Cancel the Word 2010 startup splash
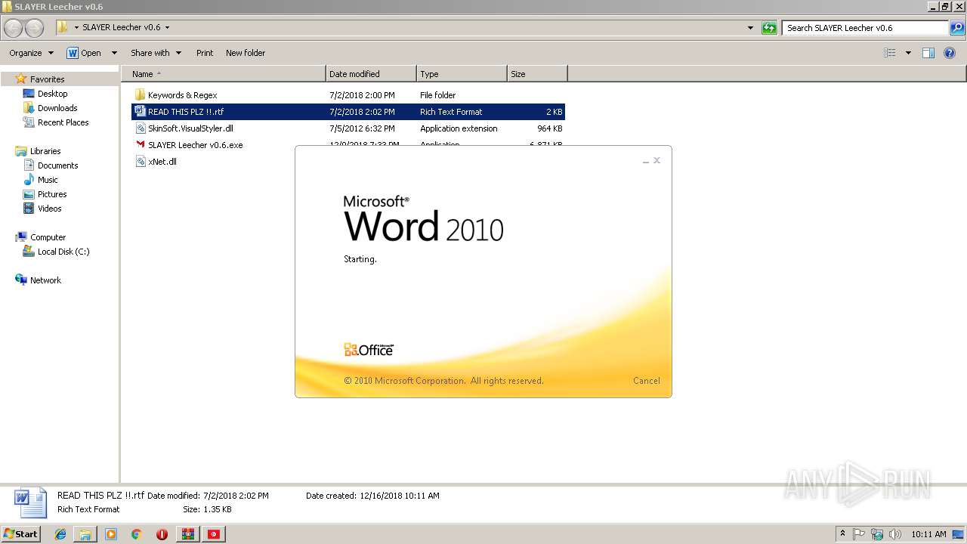The width and height of the screenshot is (967, 544). [646, 381]
